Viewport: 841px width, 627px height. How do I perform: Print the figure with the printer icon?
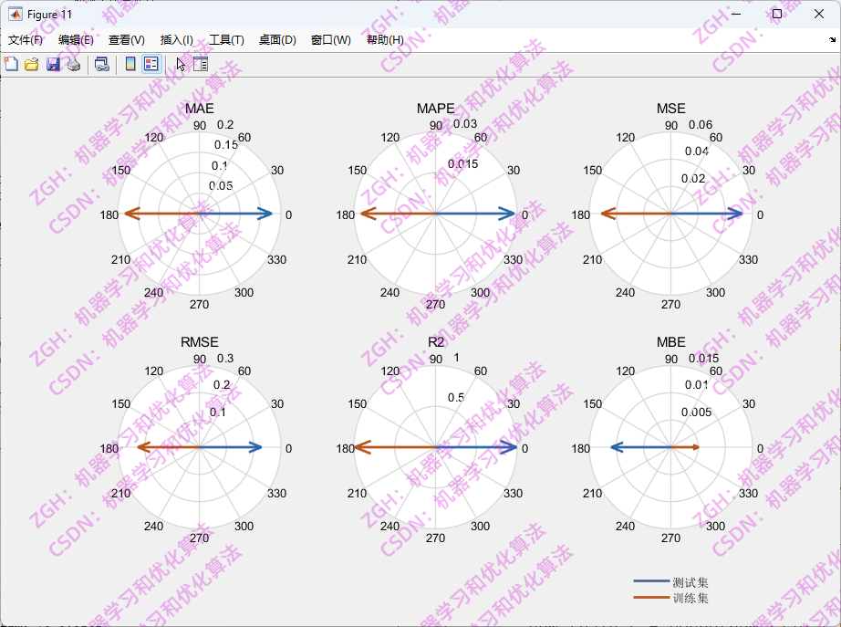click(74, 65)
